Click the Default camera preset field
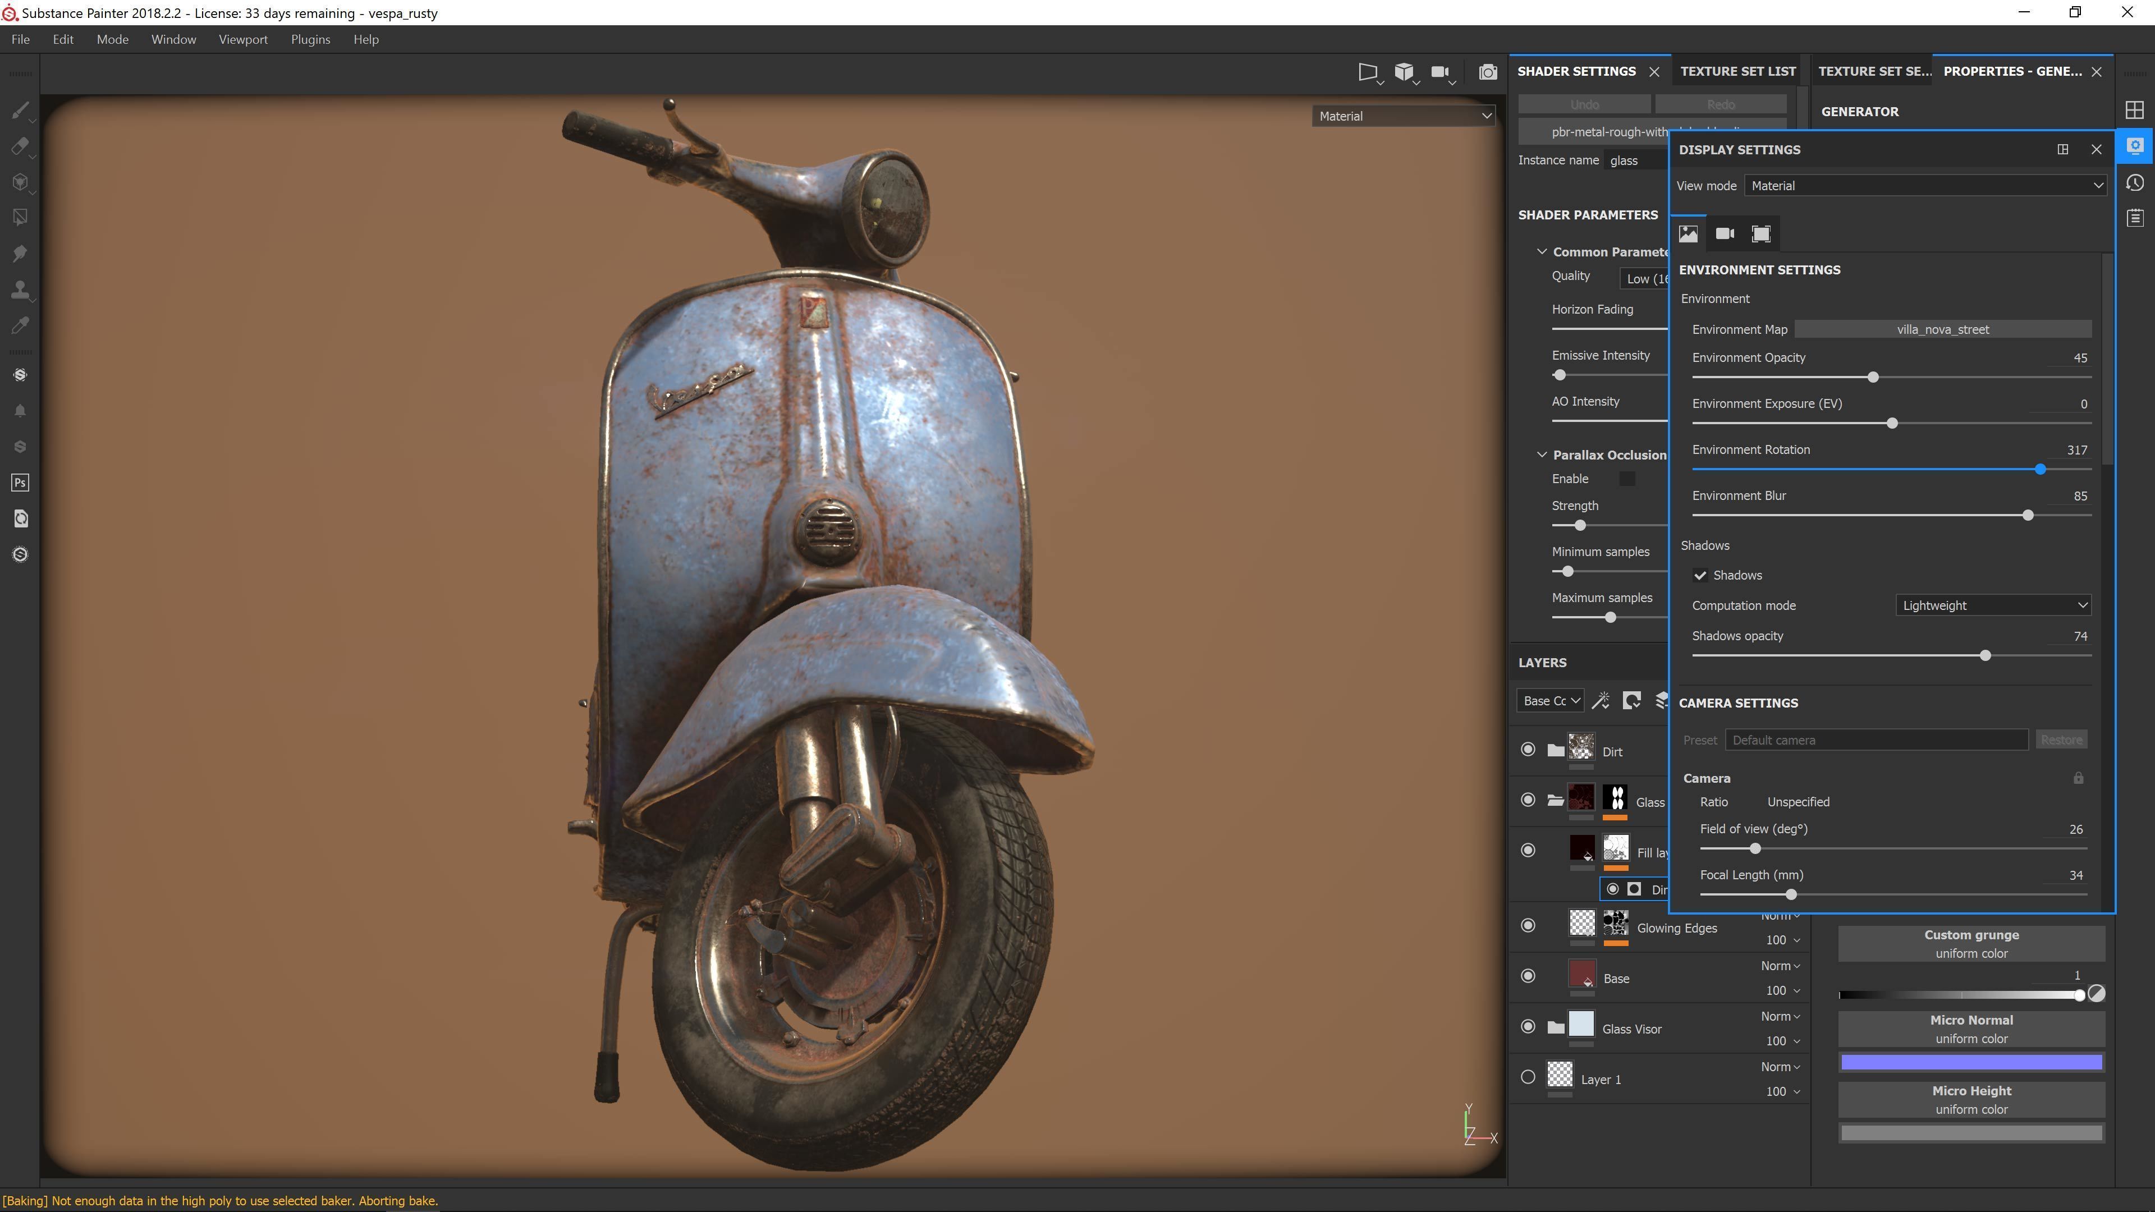The width and height of the screenshot is (2155, 1212). pos(1877,740)
